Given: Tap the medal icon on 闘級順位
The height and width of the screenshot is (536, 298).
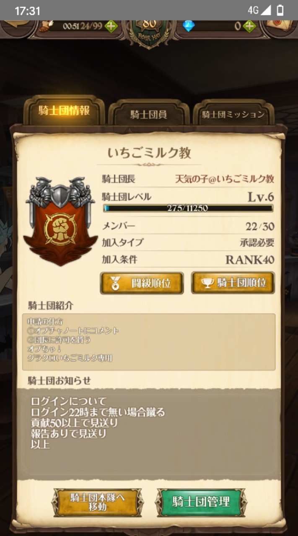Looking at the screenshot, I should click(114, 283).
